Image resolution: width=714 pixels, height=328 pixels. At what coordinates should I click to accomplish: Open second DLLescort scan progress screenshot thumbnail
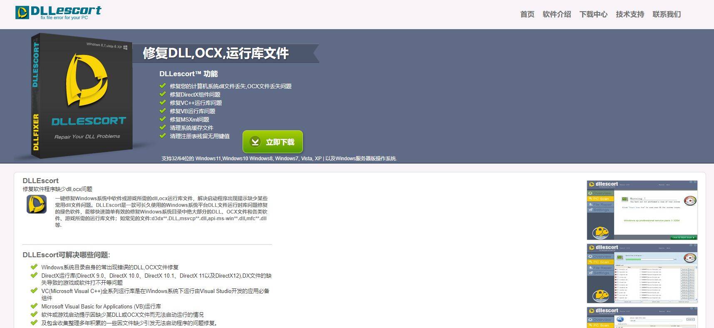coord(642,273)
